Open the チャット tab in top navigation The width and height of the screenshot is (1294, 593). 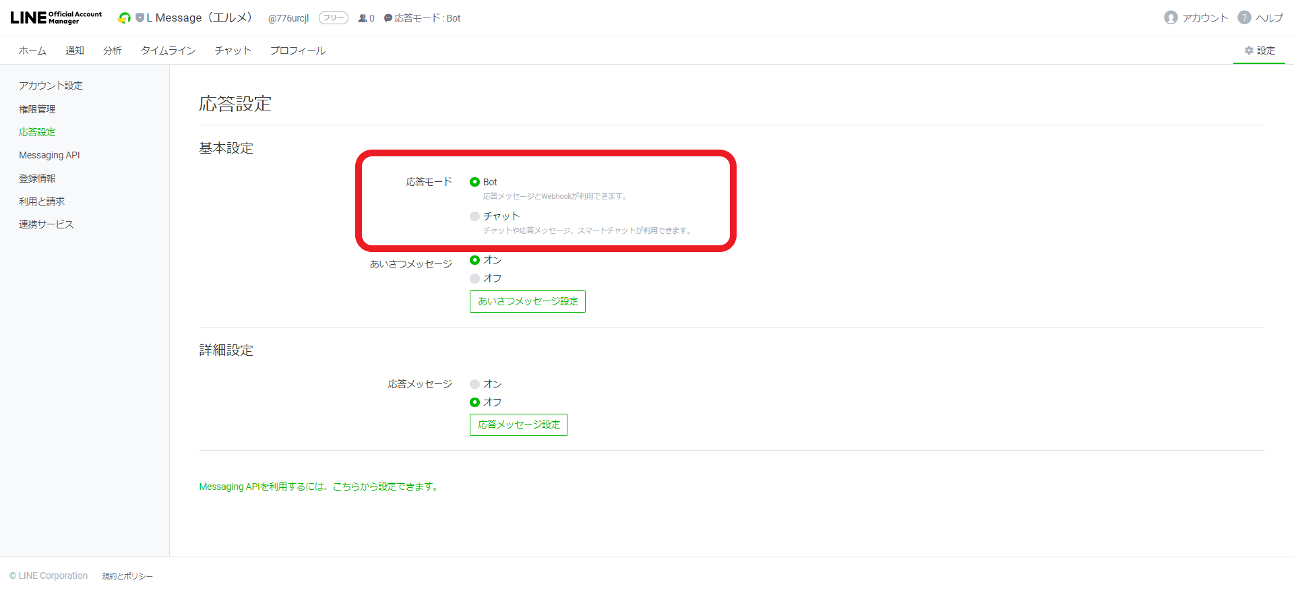(233, 51)
